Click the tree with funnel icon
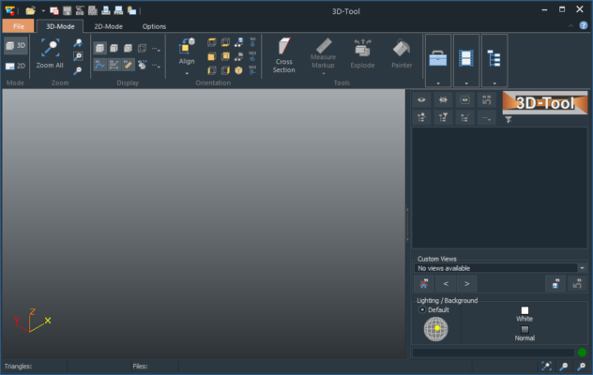593x375 pixels. point(443,117)
